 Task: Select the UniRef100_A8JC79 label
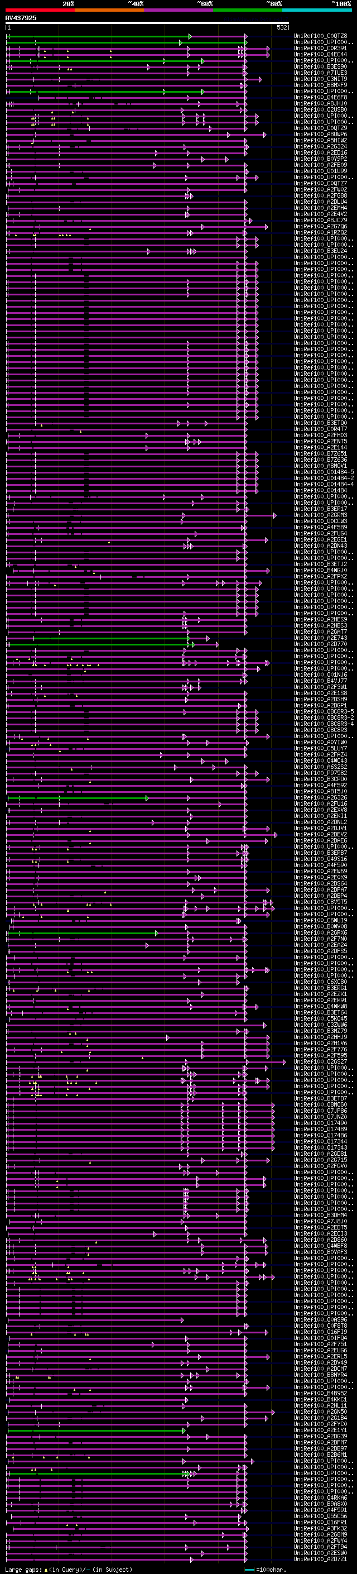pos(320,220)
